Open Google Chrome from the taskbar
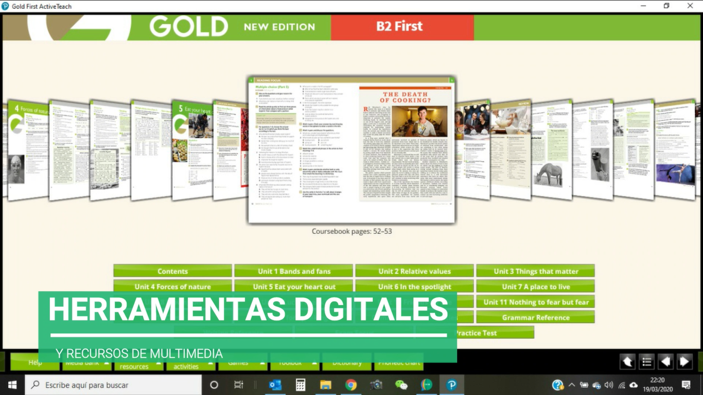 coord(351,385)
